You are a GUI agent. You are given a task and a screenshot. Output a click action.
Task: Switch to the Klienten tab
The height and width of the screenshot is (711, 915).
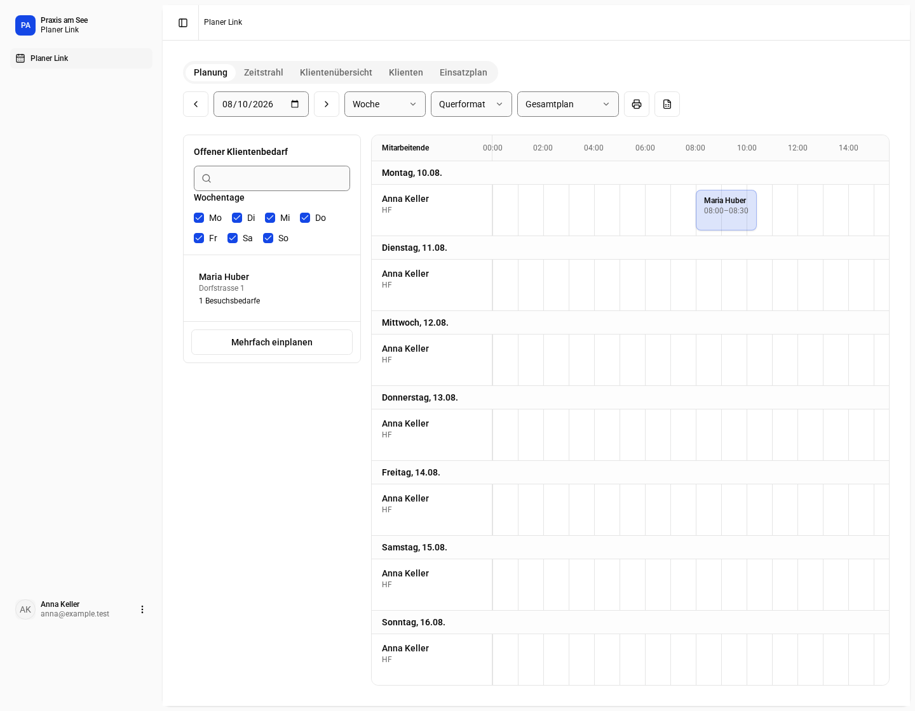click(x=406, y=72)
